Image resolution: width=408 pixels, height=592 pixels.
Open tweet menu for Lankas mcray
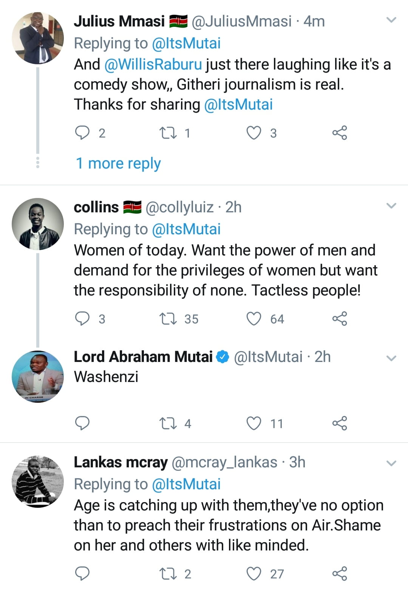pyautogui.click(x=391, y=463)
